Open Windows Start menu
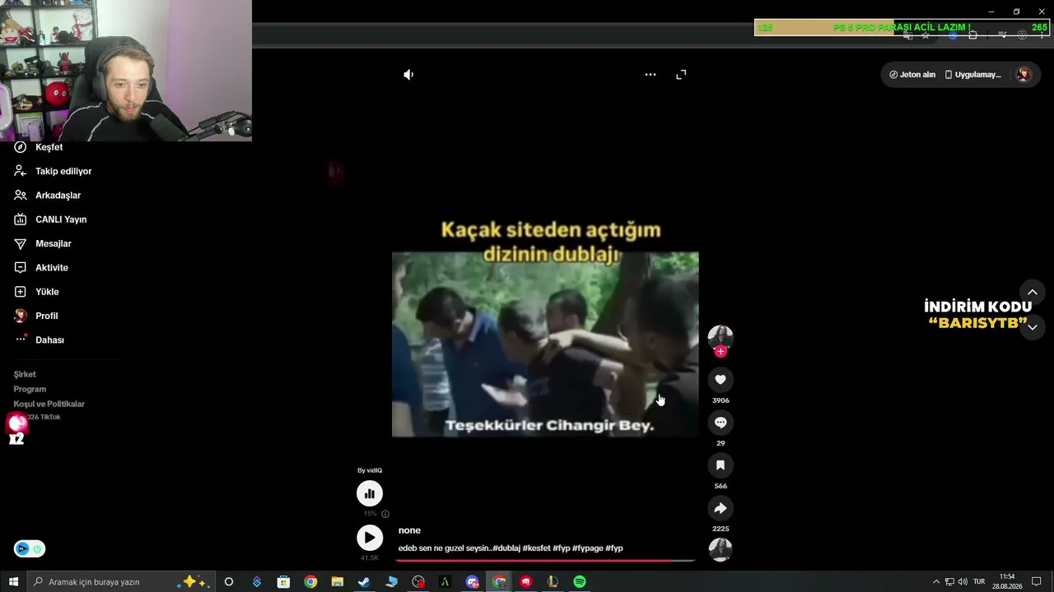The width and height of the screenshot is (1054, 592). (x=13, y=582)
